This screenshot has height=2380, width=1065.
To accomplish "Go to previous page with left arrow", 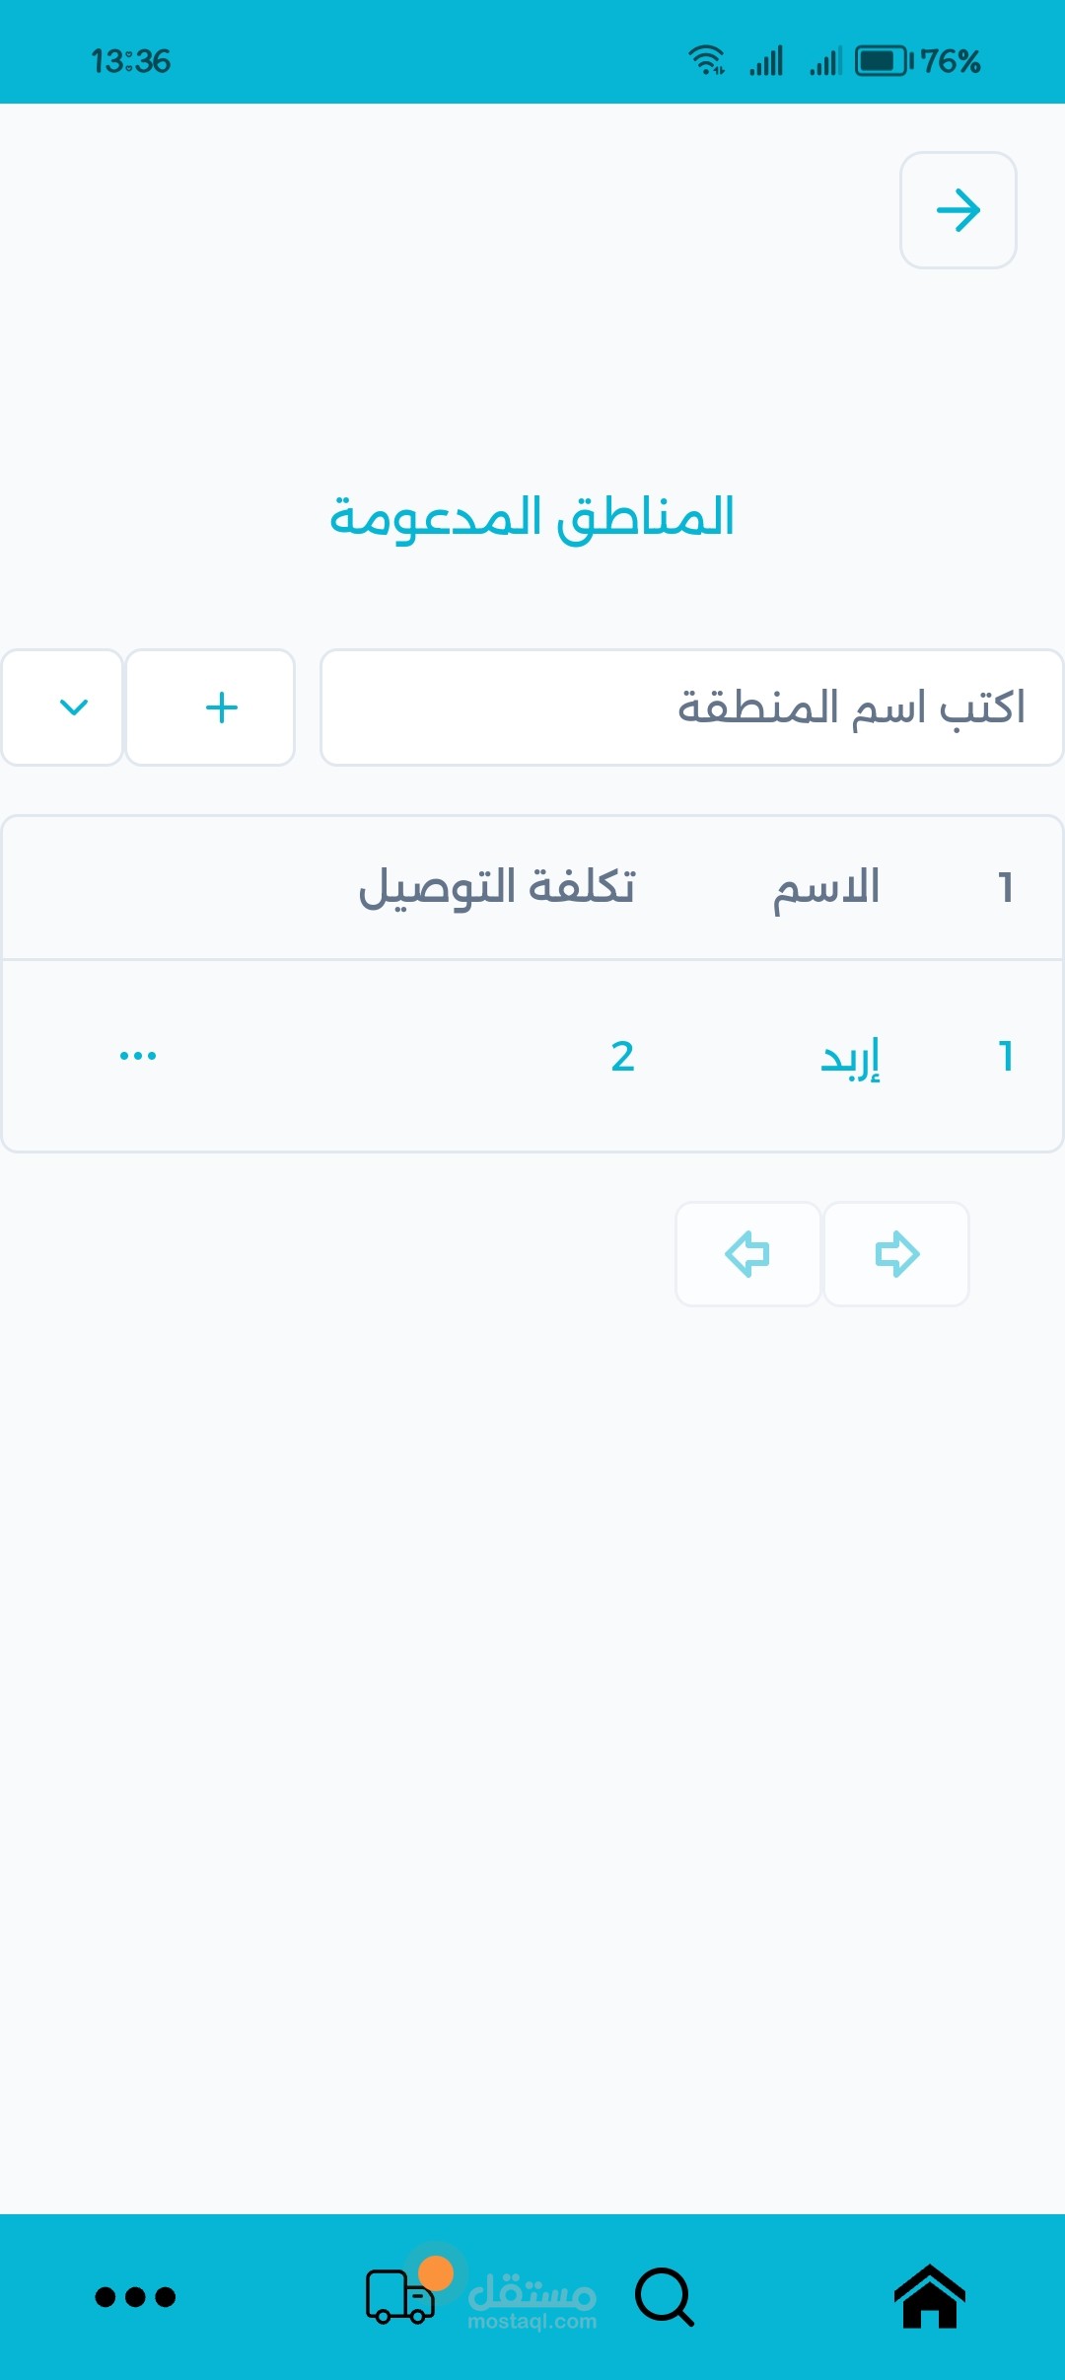I will click(x=747, y=1254).
